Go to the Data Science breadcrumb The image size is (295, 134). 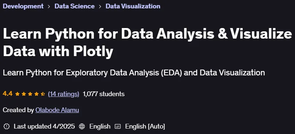pos(75,6)
